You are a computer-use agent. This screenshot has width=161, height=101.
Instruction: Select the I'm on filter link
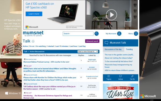[x=32, y=46]
